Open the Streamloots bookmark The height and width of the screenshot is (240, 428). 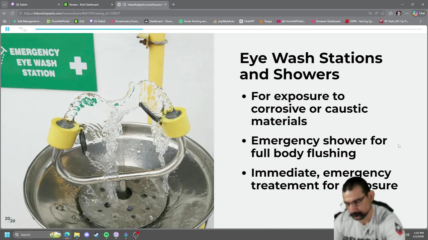click(125, 21)
